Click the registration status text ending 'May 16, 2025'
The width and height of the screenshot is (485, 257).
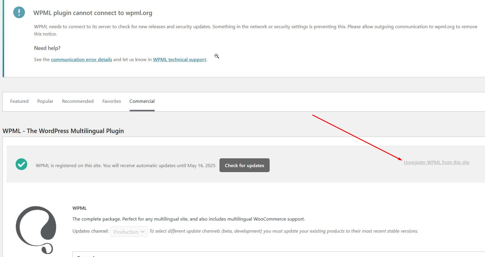(126, 166)
